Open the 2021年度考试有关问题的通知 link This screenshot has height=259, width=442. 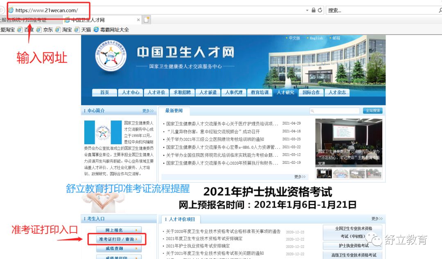pyautogui.click(x=215, y=253)
